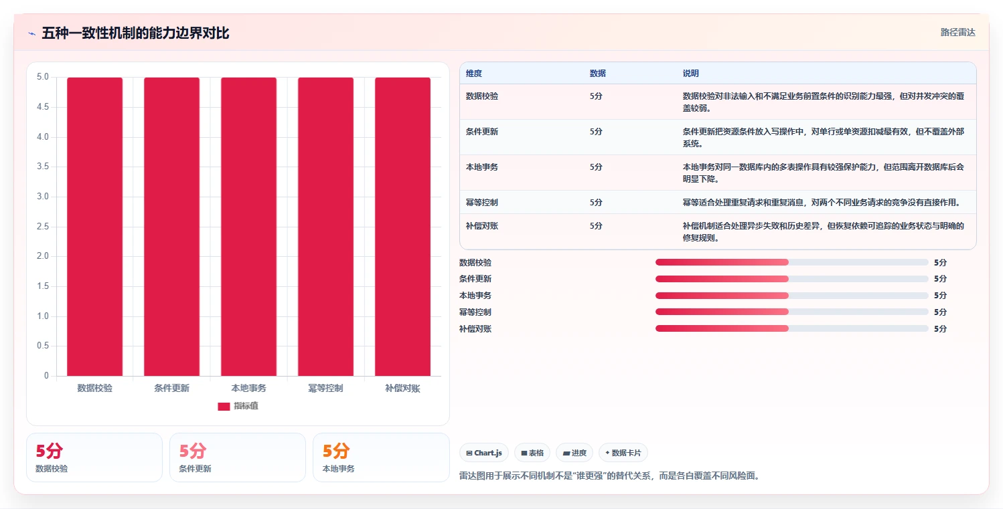Click the 补偿对账 x-axis label
The image size is (1003, 509).
pos(402,388)
